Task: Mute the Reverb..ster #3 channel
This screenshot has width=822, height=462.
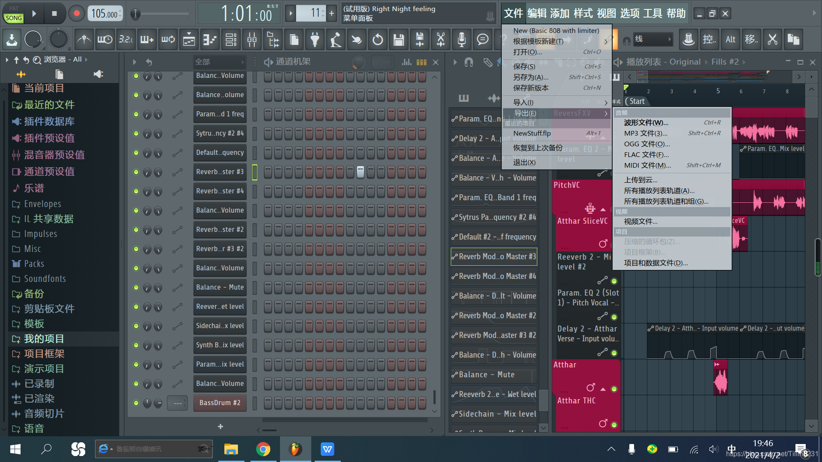Action: [x=136, y=172]
